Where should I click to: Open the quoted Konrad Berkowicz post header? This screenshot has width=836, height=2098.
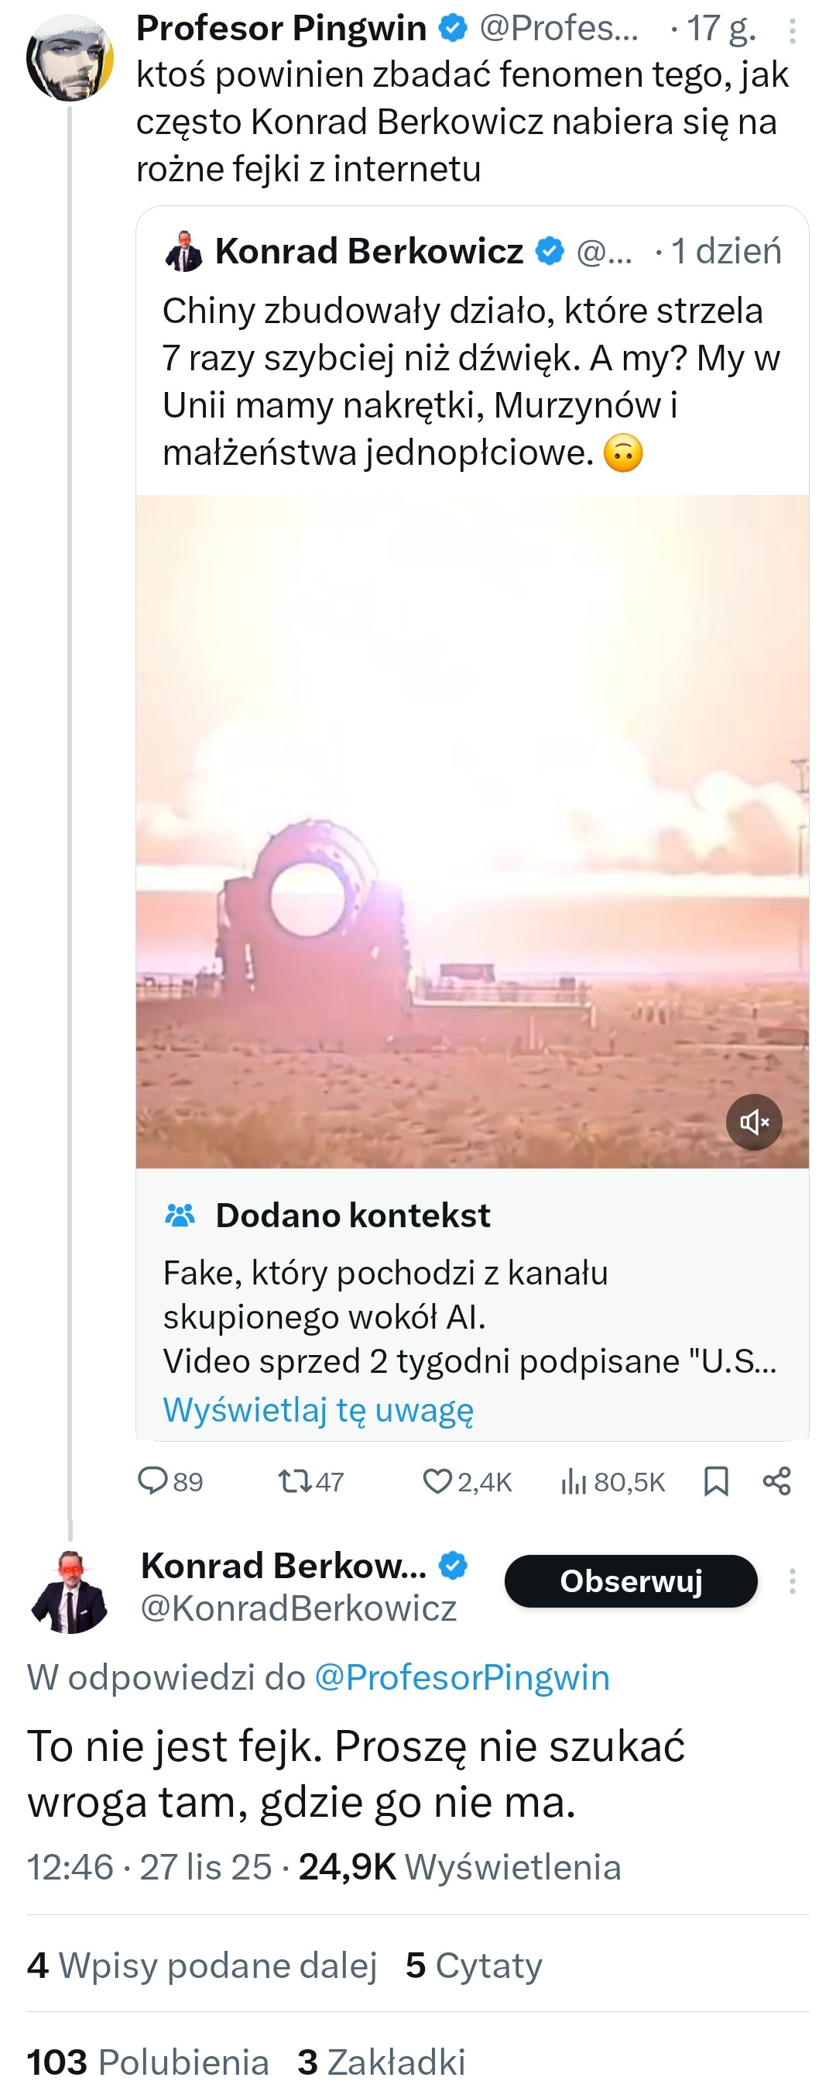(x=368, y=251)
